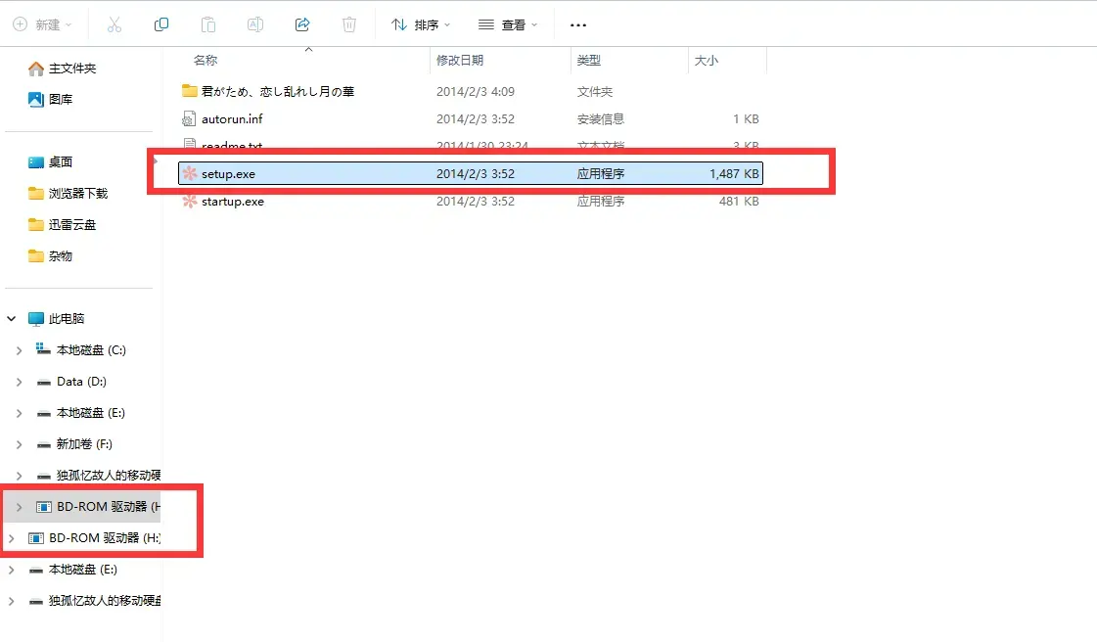Screen dimensions: 1097x642
Task: Select the setup.exe file name
Action: [228, 174]
